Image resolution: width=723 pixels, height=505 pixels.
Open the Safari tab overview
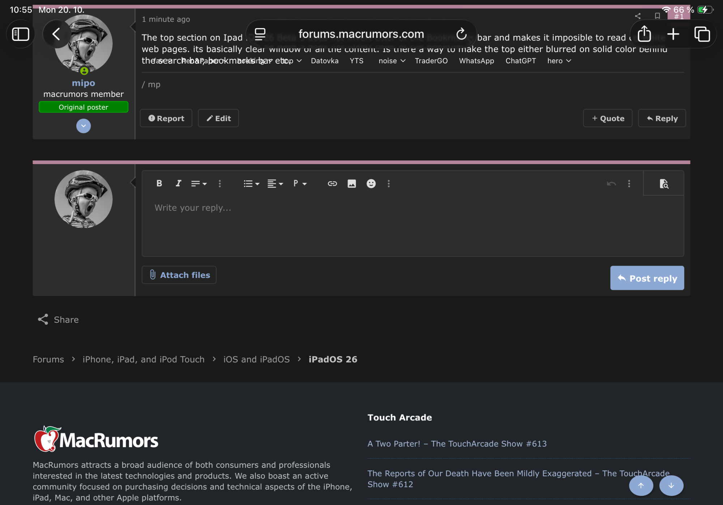(x=702, y=34)
